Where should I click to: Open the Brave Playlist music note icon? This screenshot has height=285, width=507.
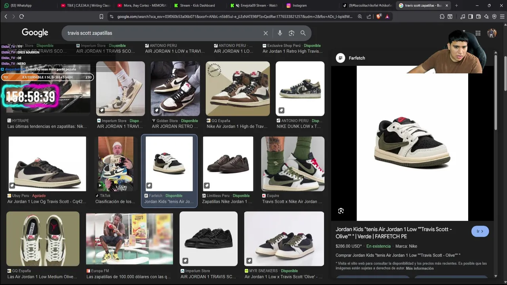(463, 17)
